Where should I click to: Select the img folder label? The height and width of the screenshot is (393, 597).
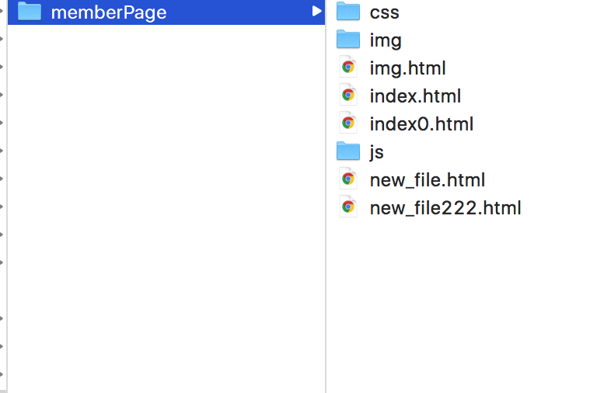click(386, 40)
